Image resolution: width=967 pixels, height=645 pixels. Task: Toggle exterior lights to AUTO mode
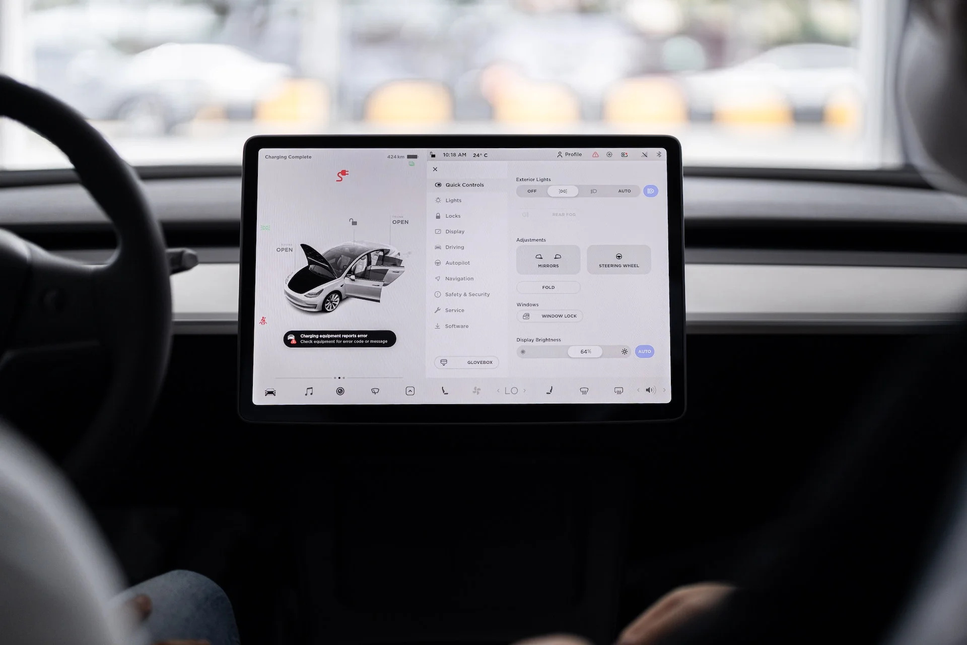623,191
